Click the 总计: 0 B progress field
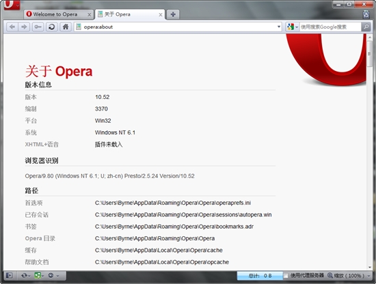This screenshot has height=284, width=376. pos(260,276)
